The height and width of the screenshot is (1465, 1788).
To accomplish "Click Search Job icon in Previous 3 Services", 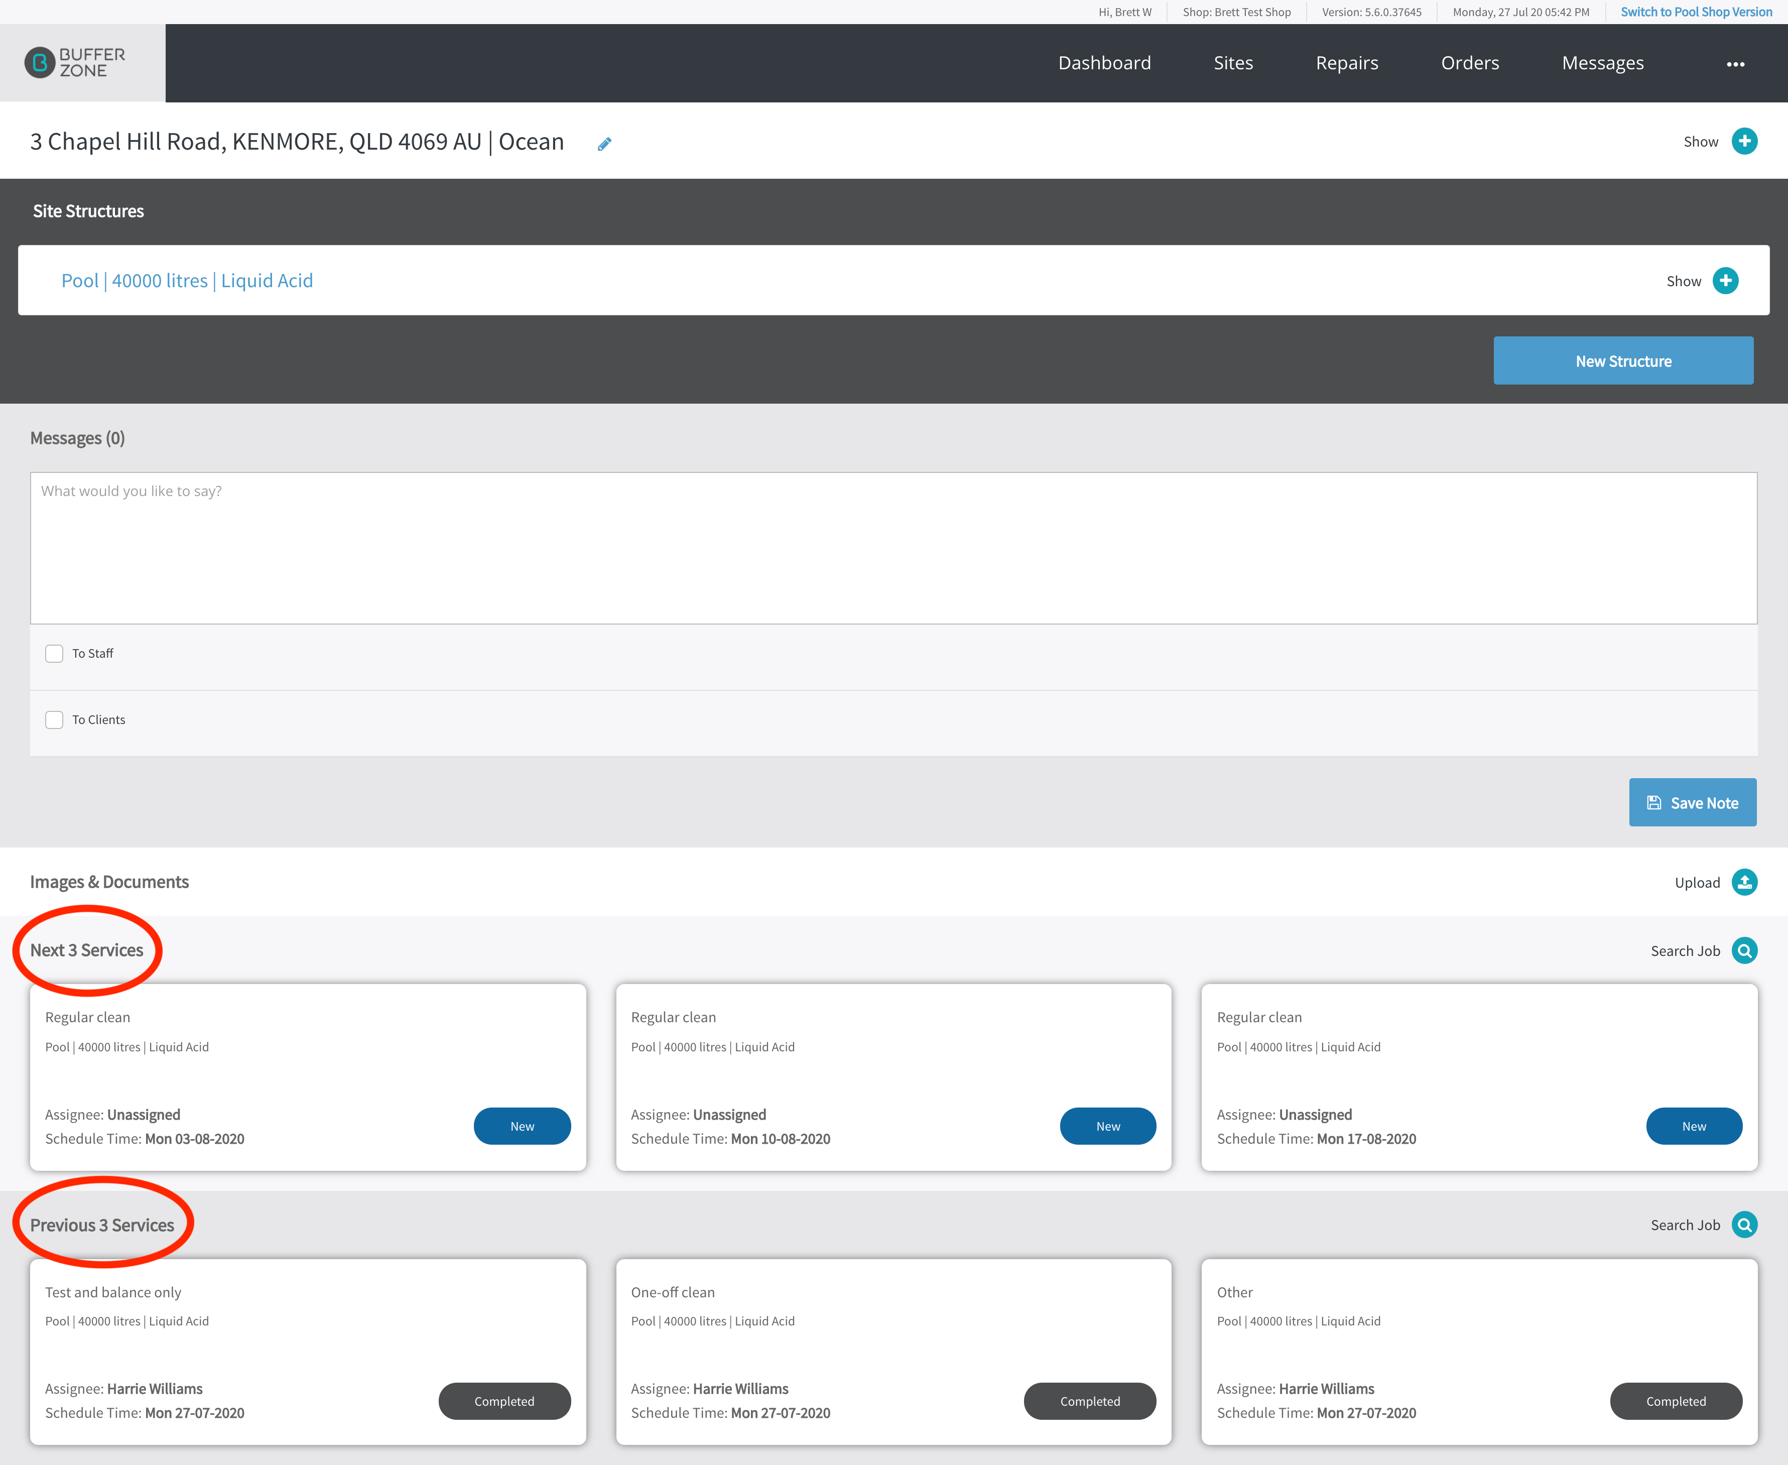I will 1744,1225.
